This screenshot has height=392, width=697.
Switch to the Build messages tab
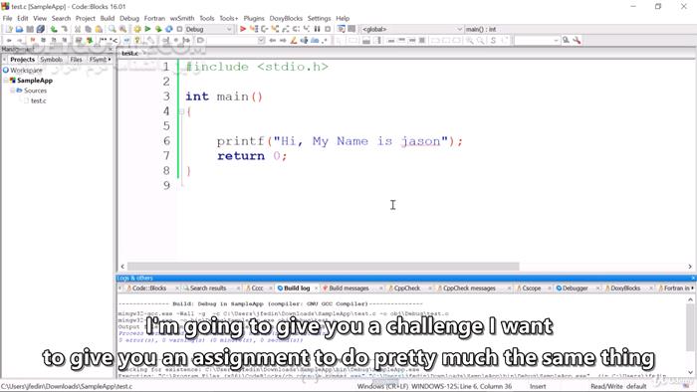pyautogui.click(x=348, y=289)
